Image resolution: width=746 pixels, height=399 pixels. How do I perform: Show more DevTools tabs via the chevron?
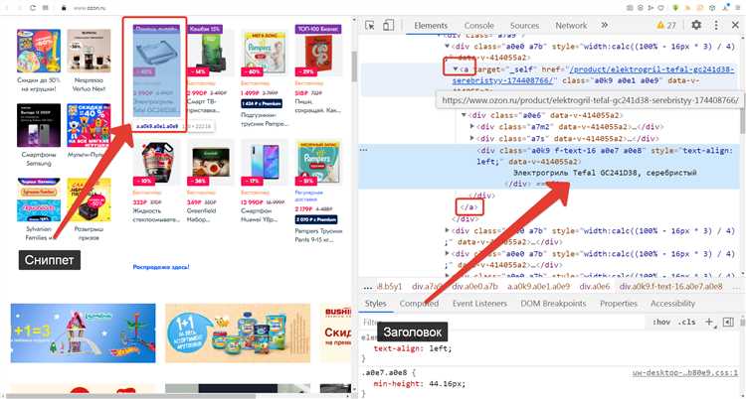[x=604, y=25]
